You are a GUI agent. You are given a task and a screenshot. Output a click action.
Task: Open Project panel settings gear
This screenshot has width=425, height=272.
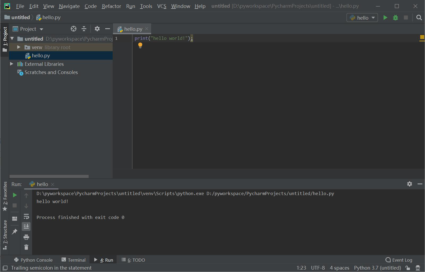tap(97, 29)
